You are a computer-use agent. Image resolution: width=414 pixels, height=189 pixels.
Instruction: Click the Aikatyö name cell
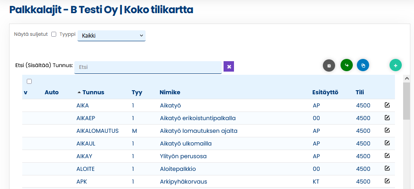tap(170, 106)
